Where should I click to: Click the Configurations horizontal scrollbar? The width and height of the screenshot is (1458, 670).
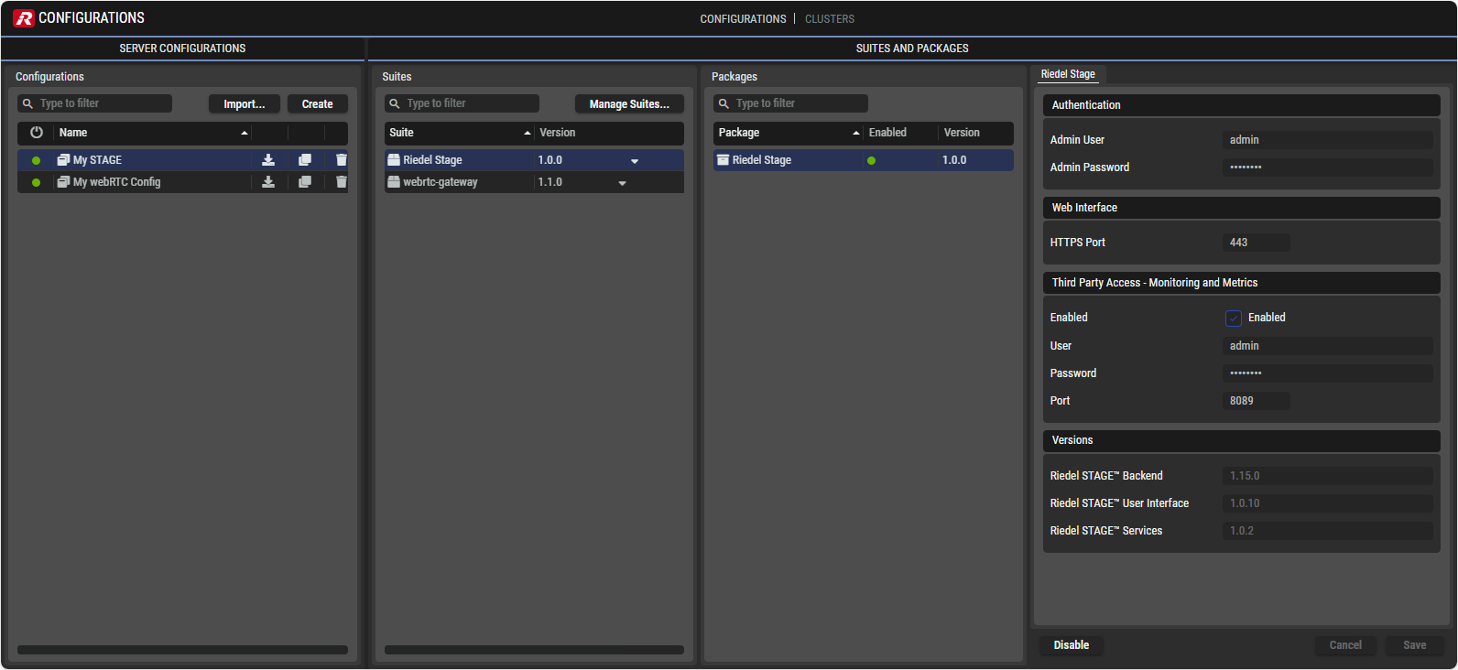[182, 650]
